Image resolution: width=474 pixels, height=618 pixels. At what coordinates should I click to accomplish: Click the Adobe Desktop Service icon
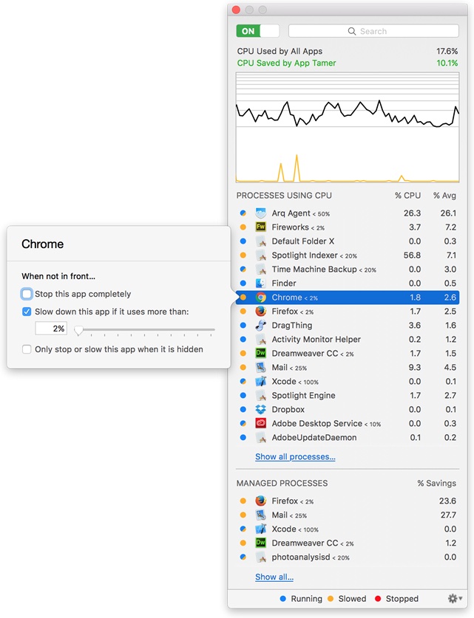[x=260, y=424]
